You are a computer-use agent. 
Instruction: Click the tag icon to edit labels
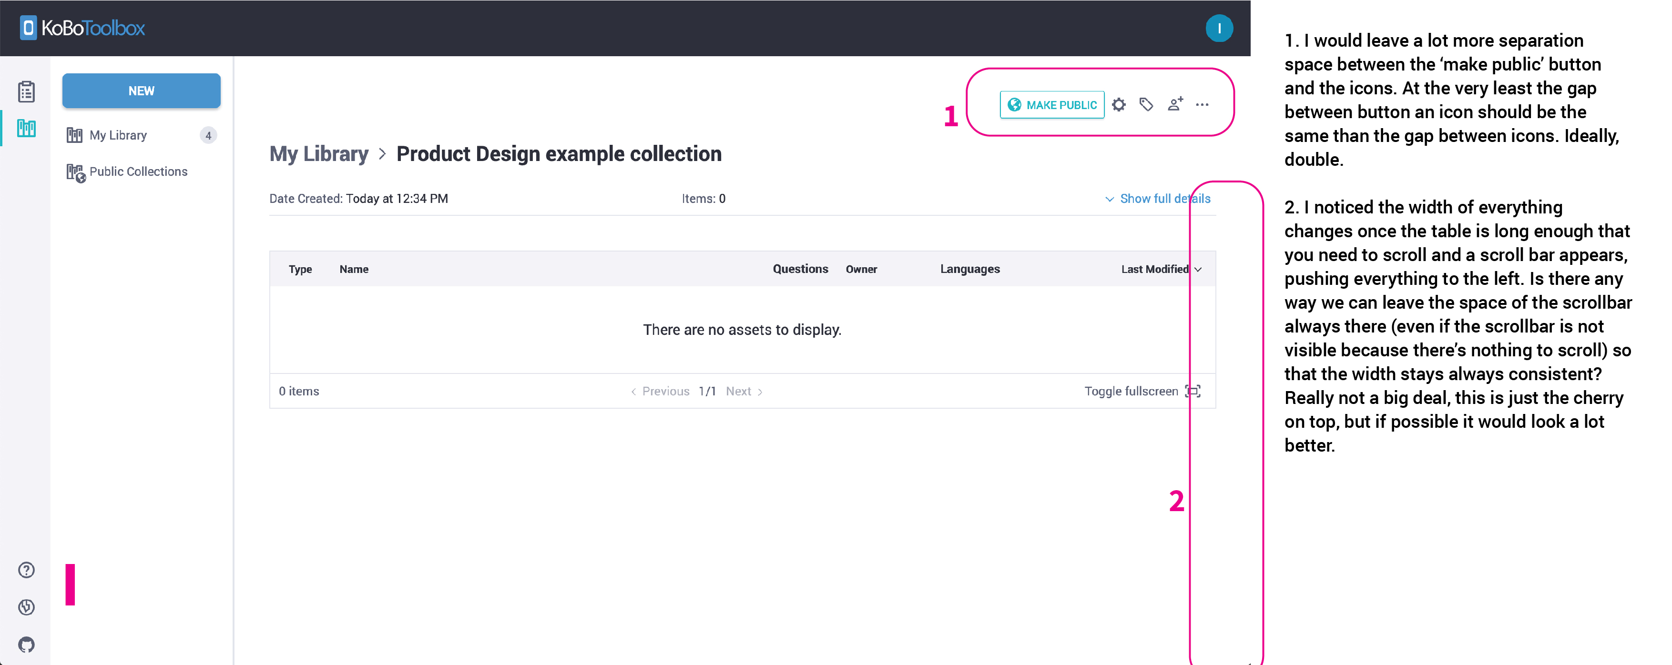pyautogui.click(x=1146, y=104)
